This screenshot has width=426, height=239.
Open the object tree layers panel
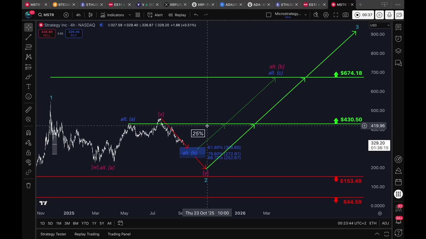[398, 51]
